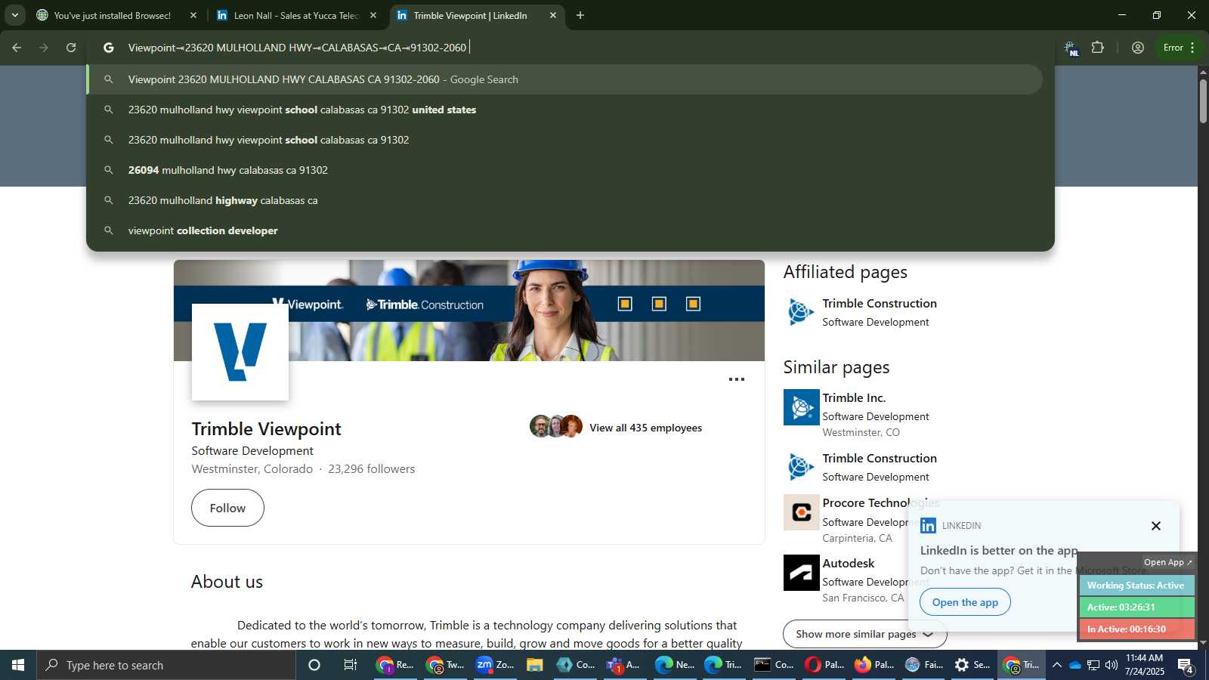Click the browser Forward arrow
1209x680 pixels.
click(x=44, y=48)
